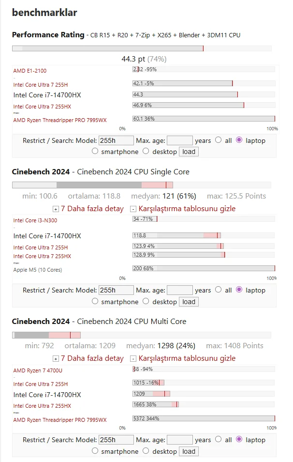Choose "smartphone" radio under Cinebench Multi Core
The width and height of the screenshot is (293, 462).
click(x=95, y=451)
